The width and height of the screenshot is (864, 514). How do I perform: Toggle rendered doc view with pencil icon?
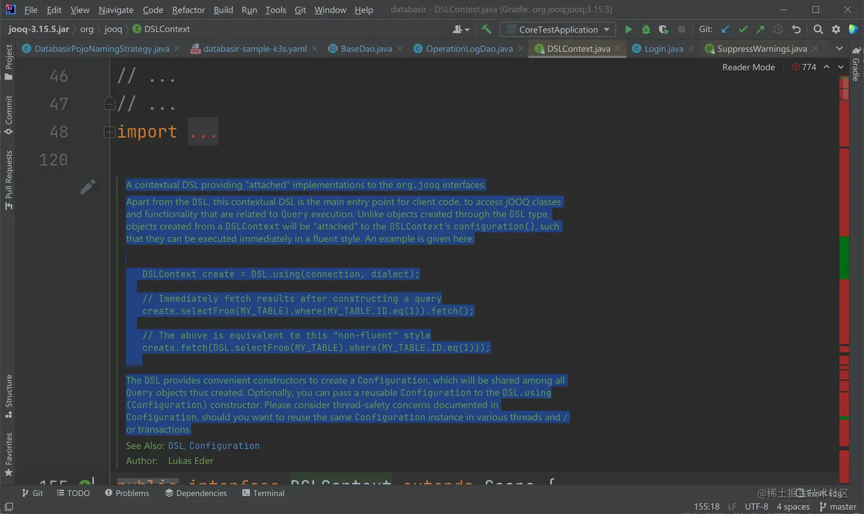pyautogui.click(x=87, y=187)
